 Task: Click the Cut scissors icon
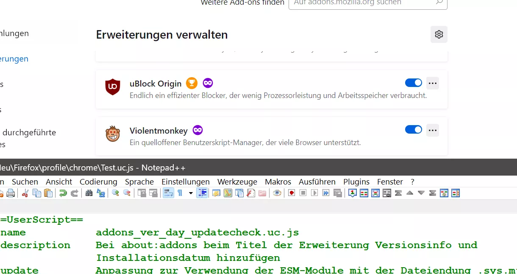25,193
